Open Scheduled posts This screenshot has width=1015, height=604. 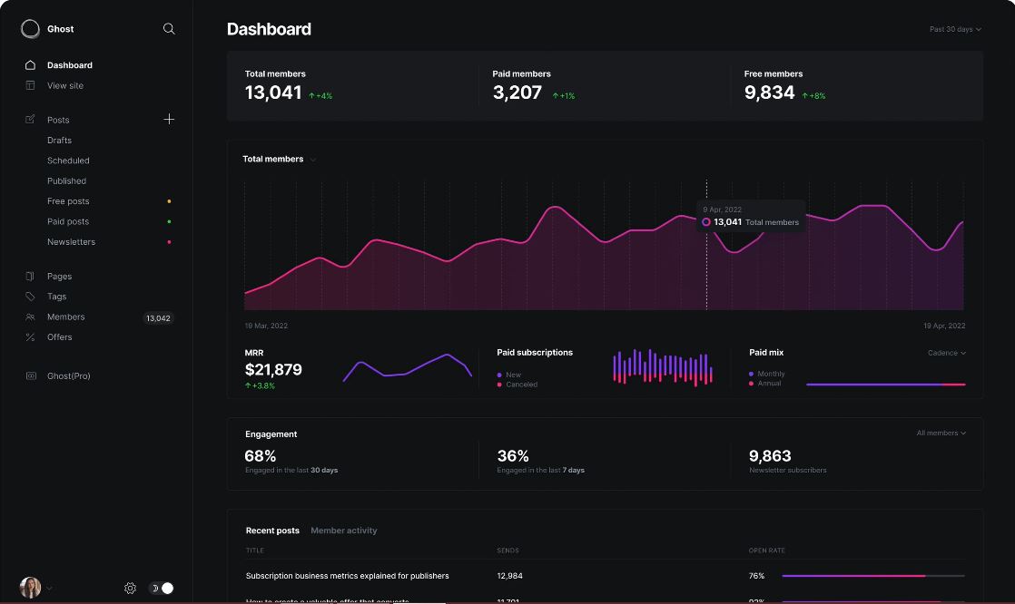pyautogui.click(x=69, y=161)
